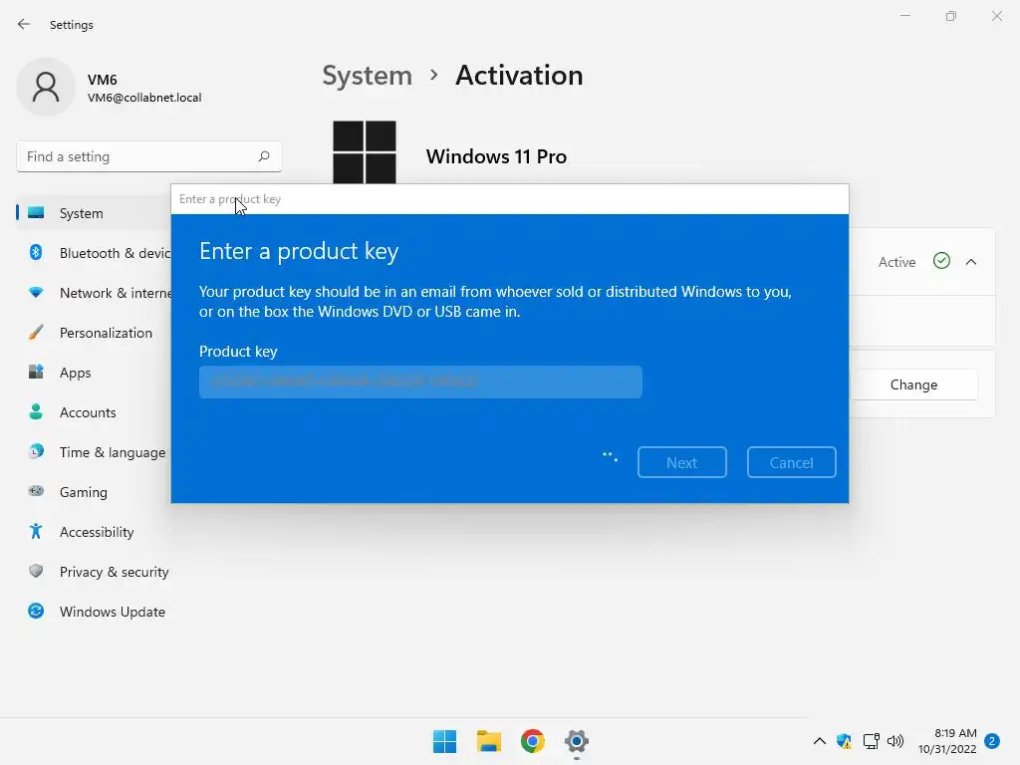Open Windows Security tray icon

pos(845,741)
